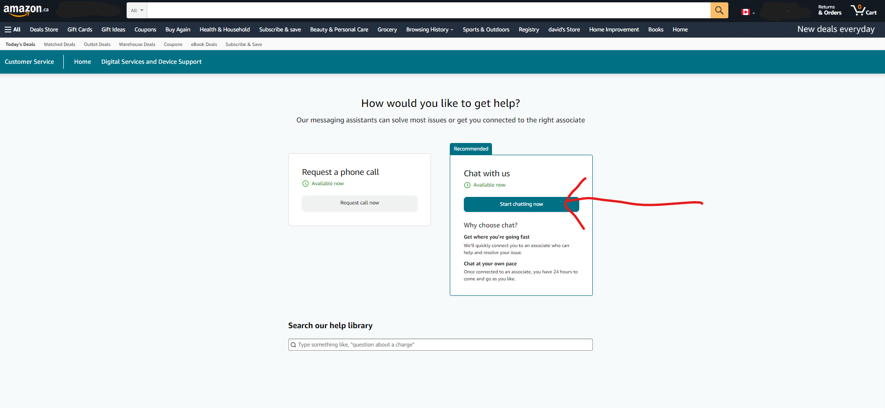Click 'Get where you're going fast' text
Image resolution: width=885 pixels, height=414 pixels.
coord(497,237)
